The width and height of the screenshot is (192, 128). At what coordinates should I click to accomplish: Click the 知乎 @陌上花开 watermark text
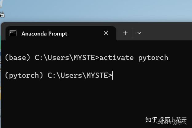[x=166, y=120]
